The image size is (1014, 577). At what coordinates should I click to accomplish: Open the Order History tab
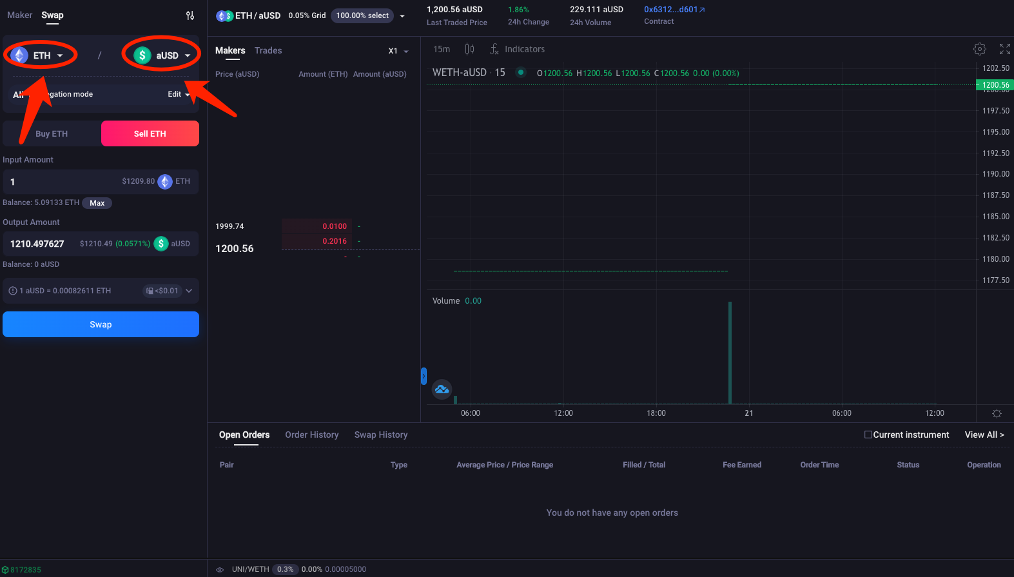coord(311,435)
